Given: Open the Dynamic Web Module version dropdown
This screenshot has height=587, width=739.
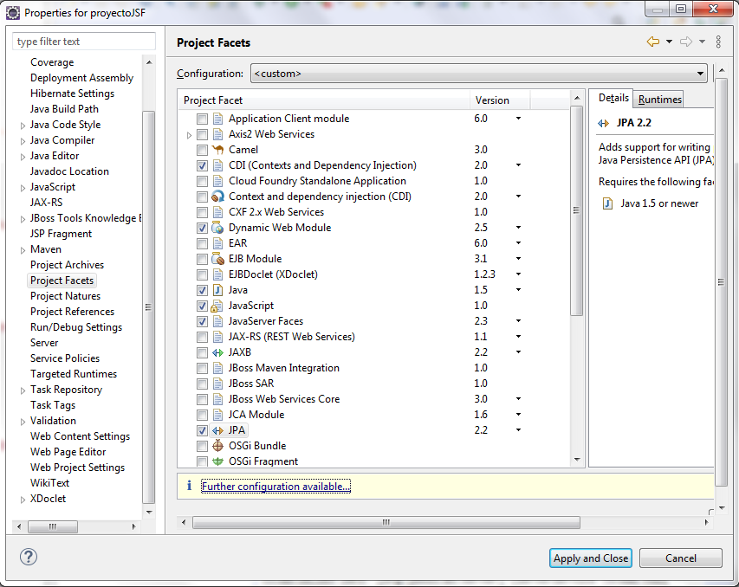Looking at the screenshot, I should pyautogui.click(x=518, y=228).
